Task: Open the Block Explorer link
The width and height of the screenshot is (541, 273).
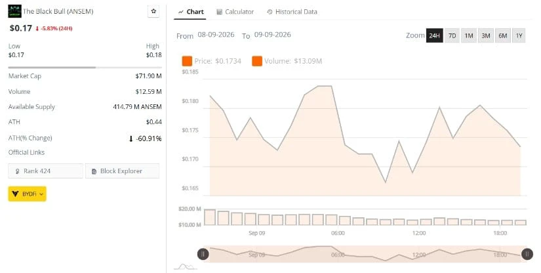Action: 122,171
